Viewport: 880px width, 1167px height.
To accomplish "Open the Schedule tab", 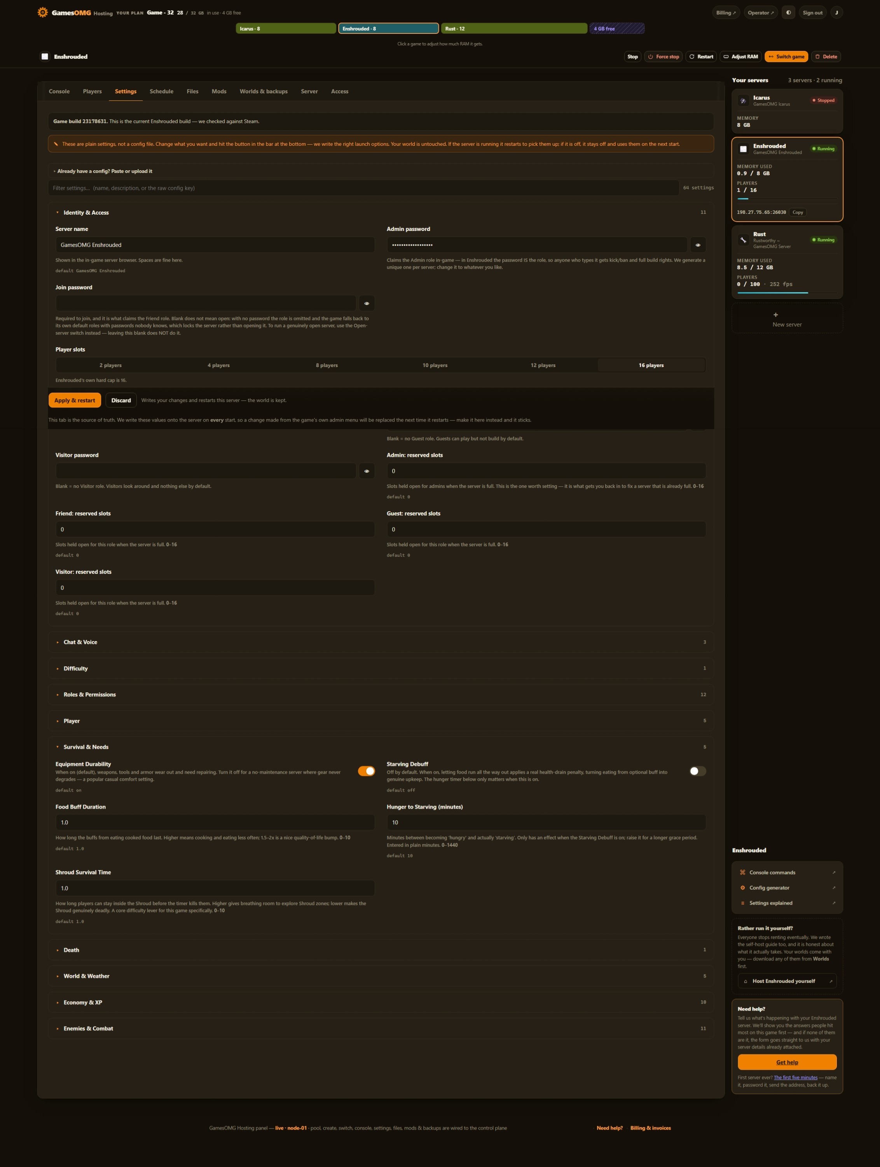I will point(161,91).
